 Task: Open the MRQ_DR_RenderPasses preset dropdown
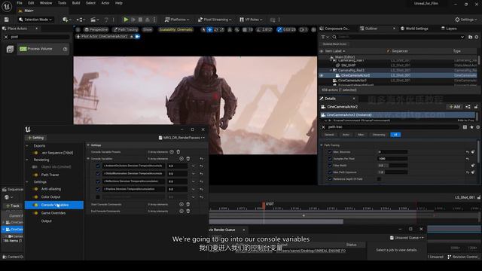(182, 138)
